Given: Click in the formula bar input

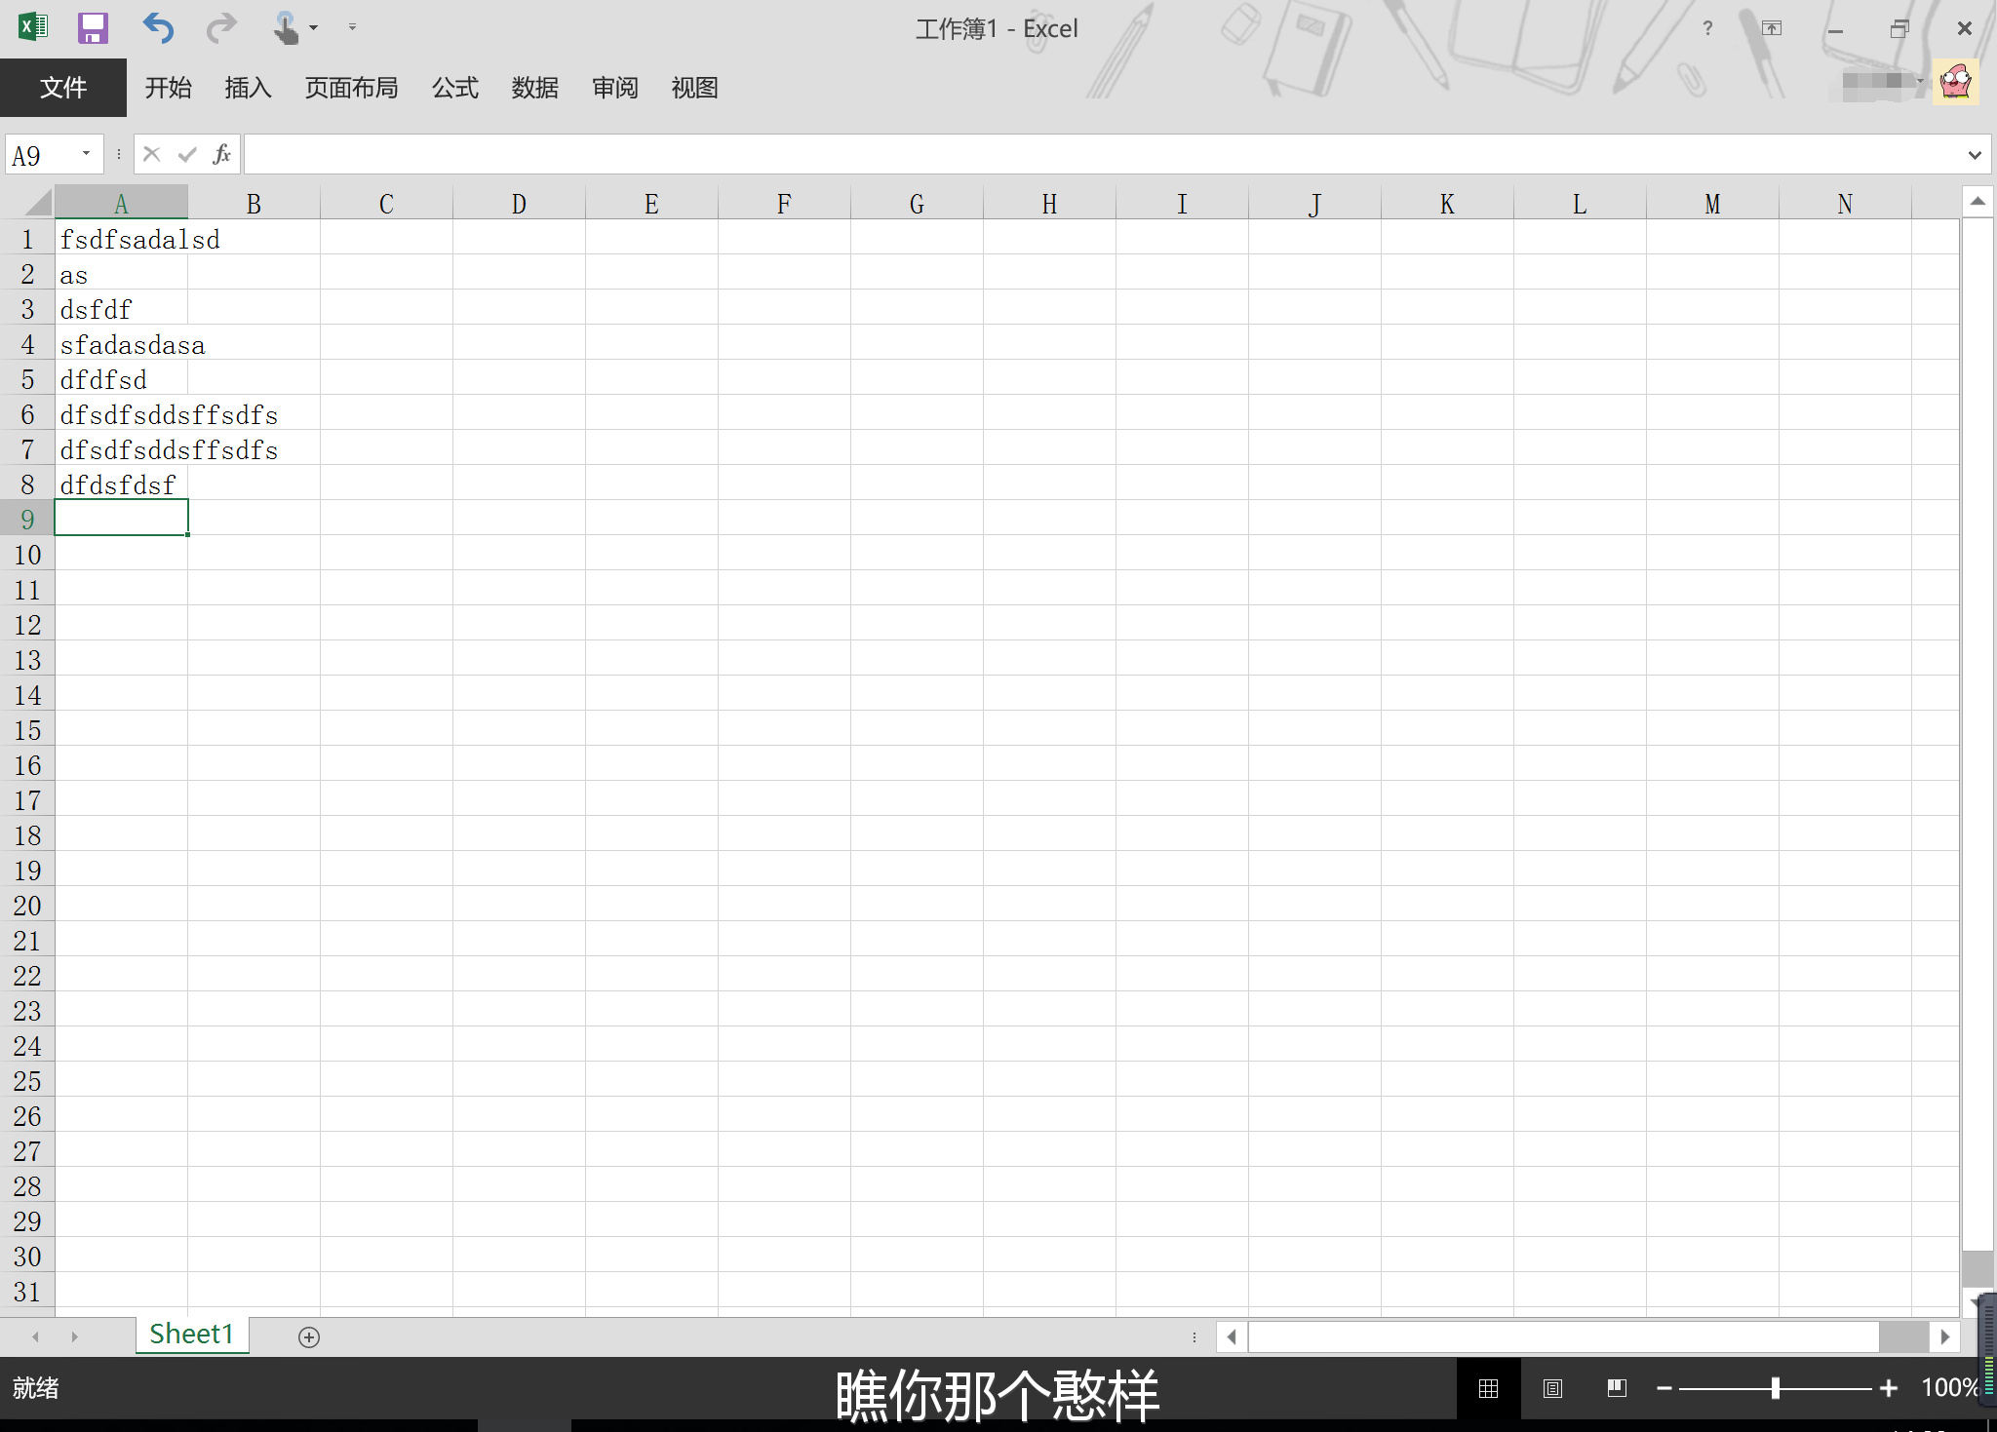Looking at the screenshot, I should (1102, 154).
